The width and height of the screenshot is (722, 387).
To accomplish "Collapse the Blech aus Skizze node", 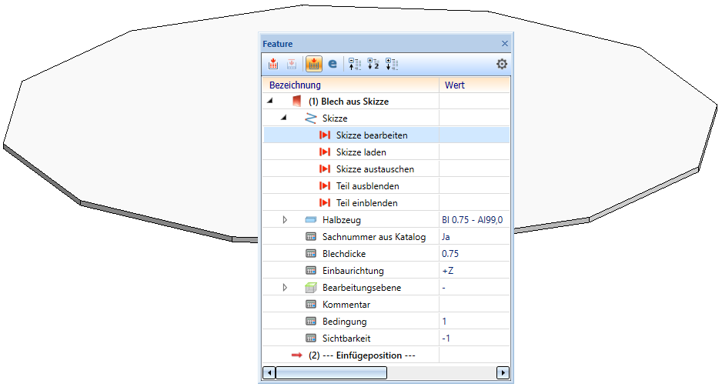I will click(270, 101).
